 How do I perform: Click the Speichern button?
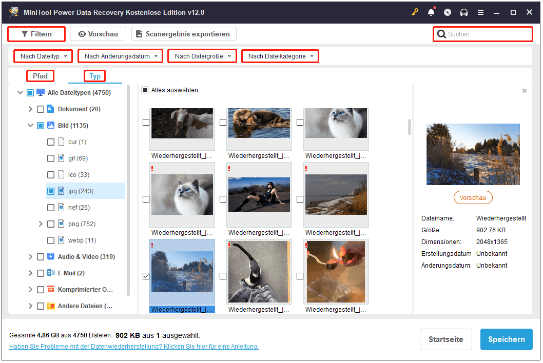click(506, 339)
